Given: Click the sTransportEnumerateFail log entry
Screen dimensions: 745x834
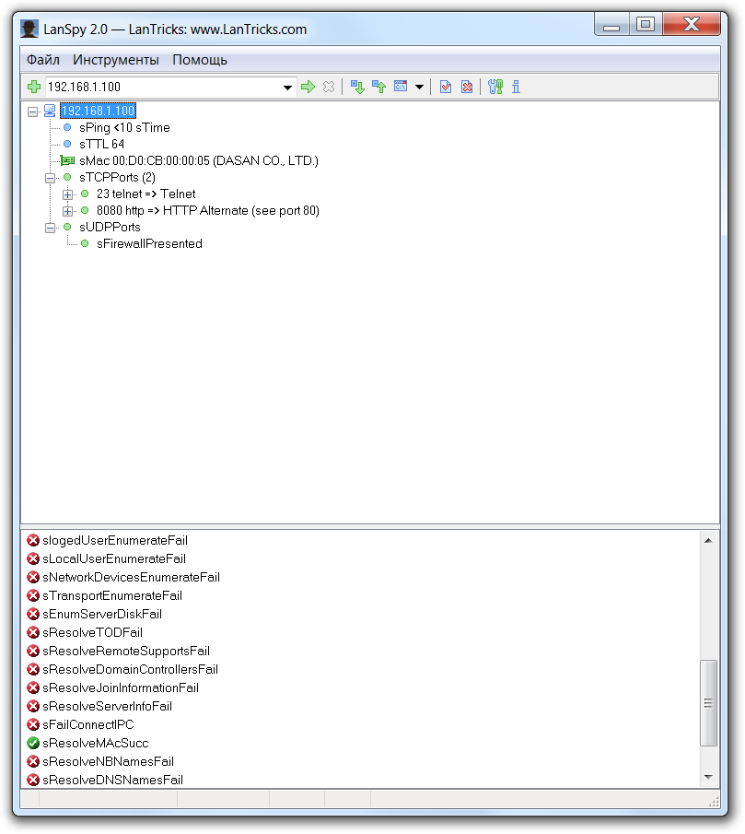Looking at the screenshot, I should [112, 595].
